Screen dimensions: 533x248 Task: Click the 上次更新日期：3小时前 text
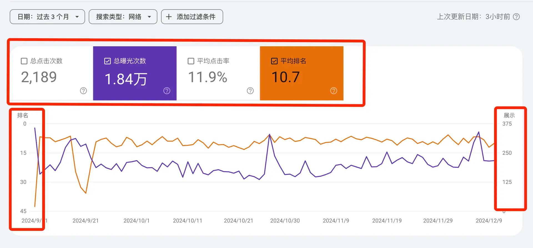pos(474,17)
